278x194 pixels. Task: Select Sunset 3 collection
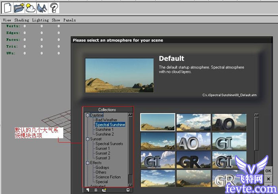tap(103, 158)
